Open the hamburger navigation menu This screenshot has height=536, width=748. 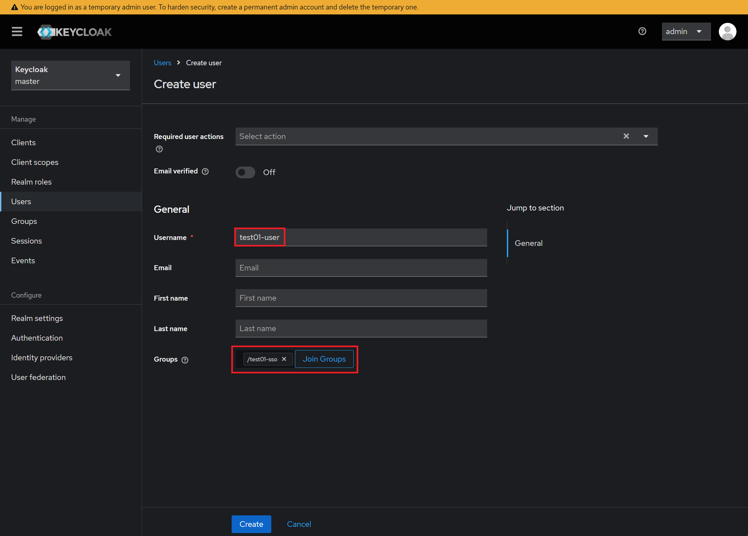[x=17, y=32]
